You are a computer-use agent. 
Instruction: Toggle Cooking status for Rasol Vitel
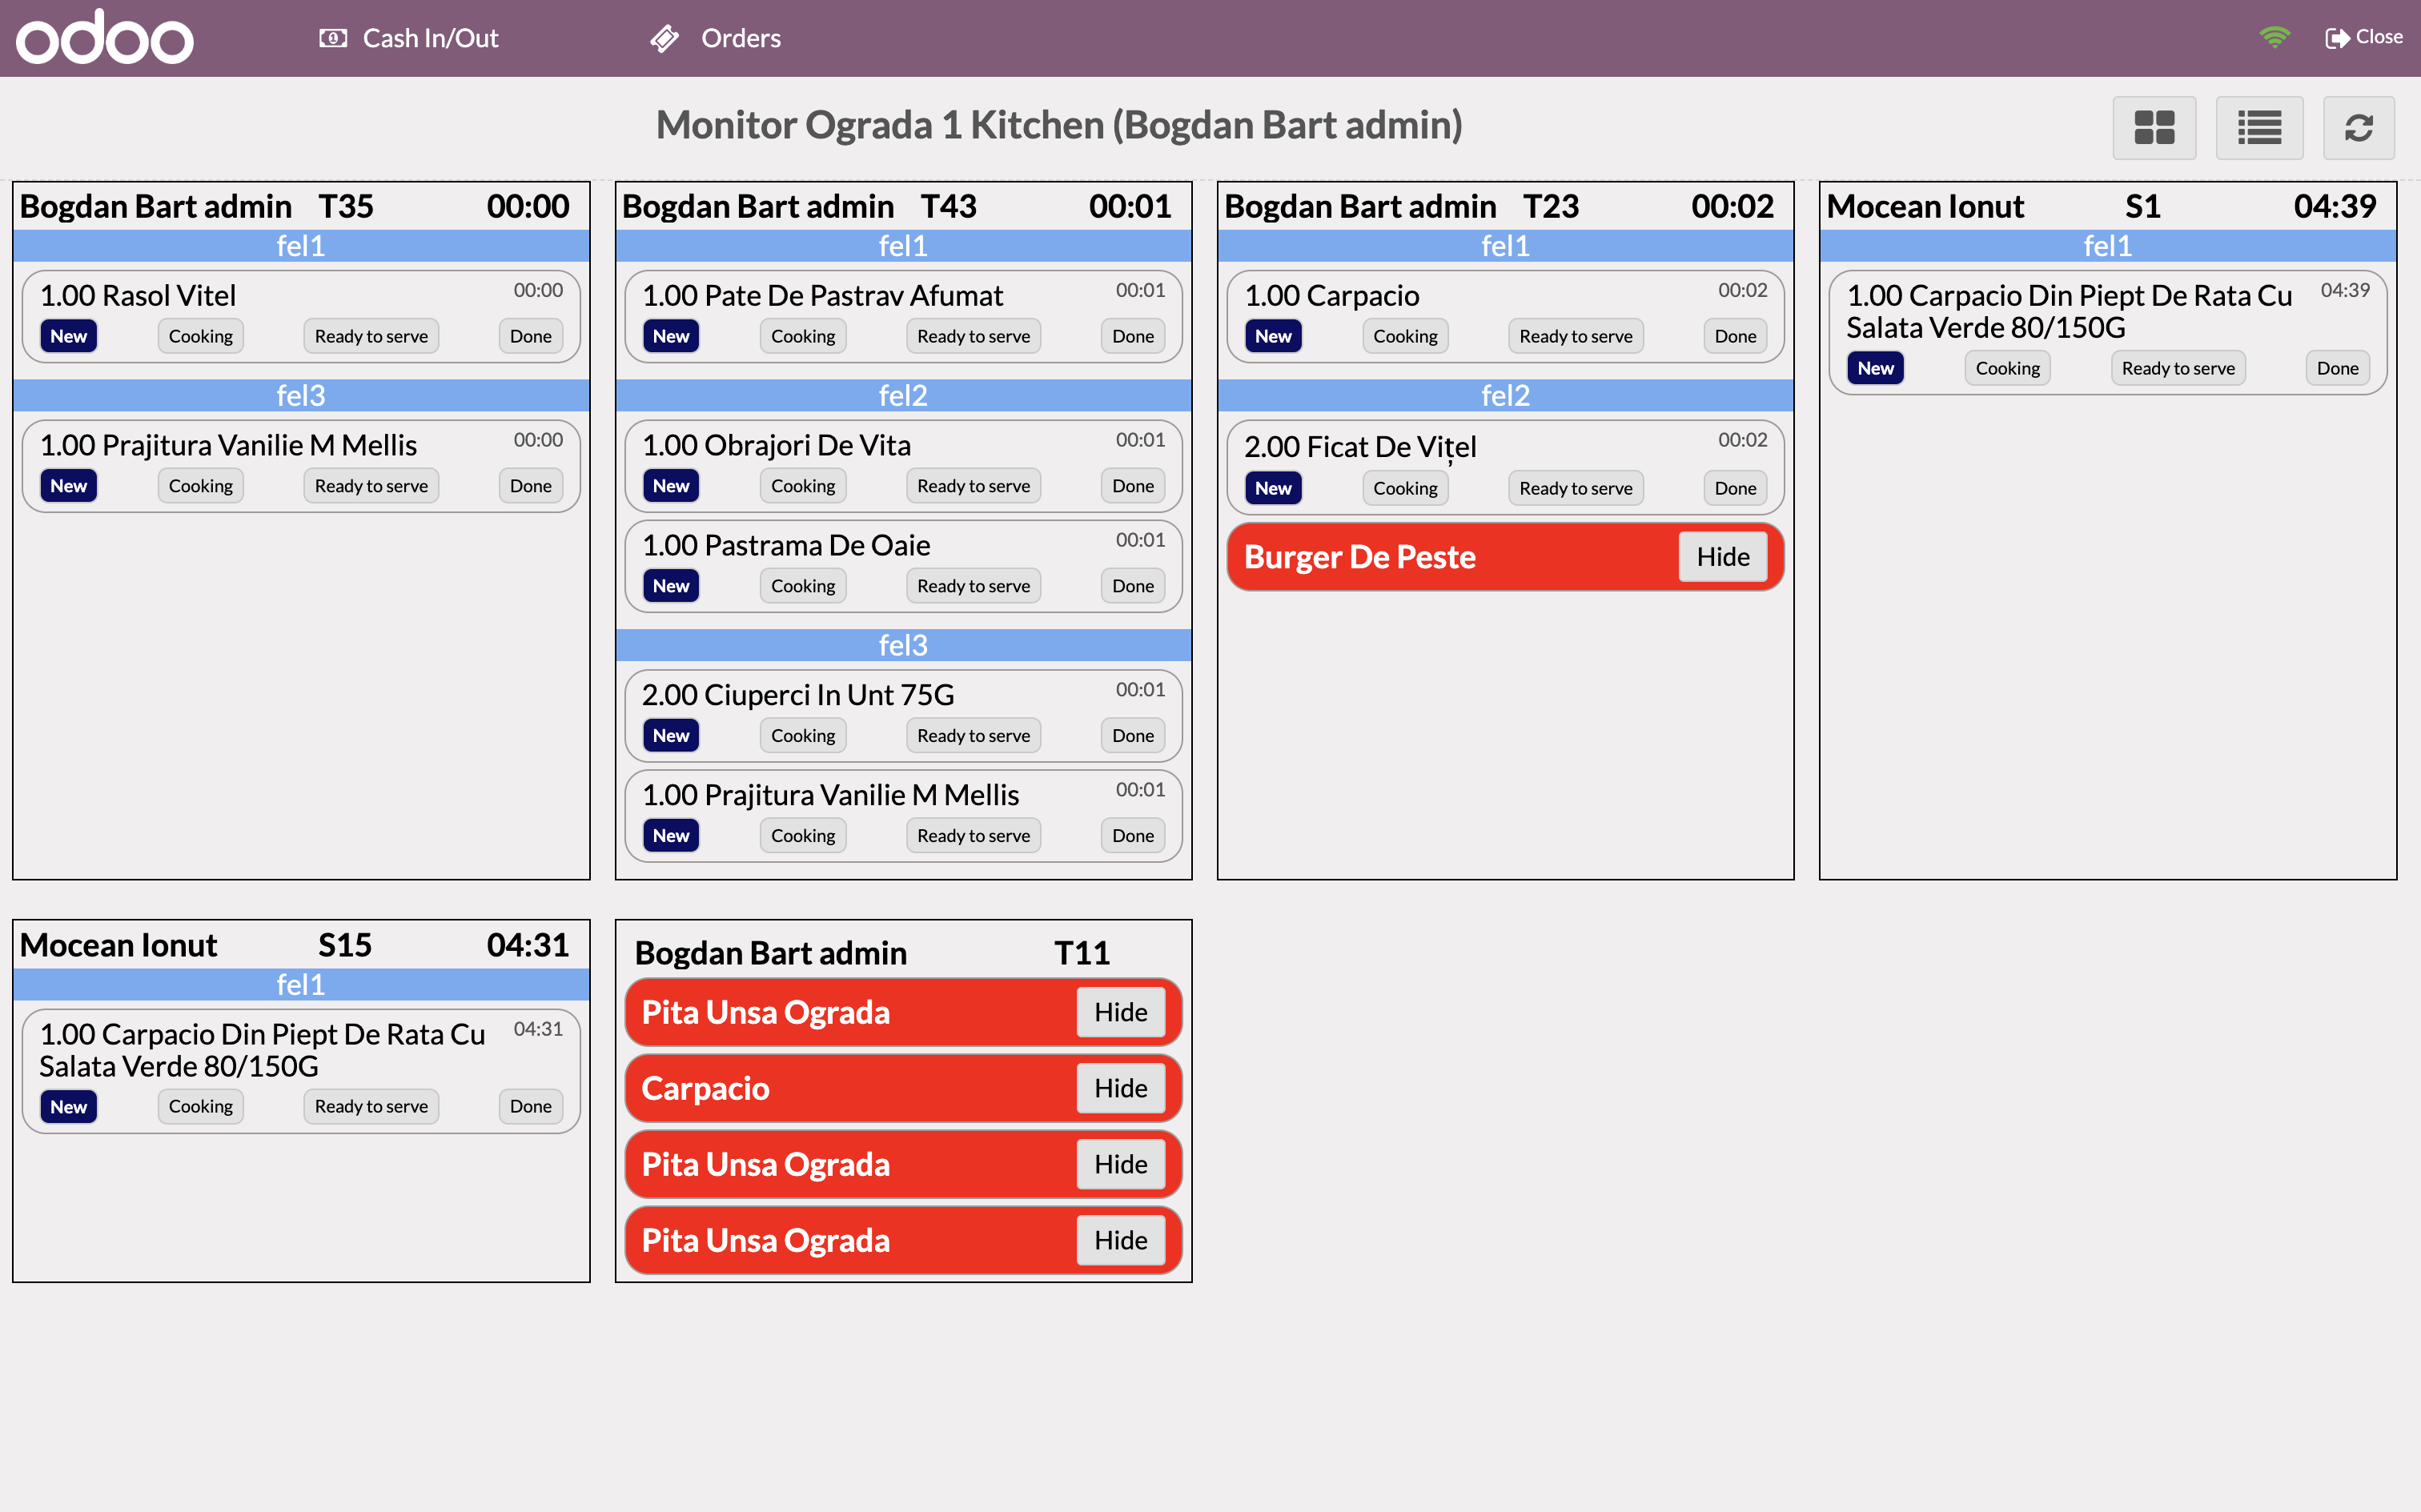click(x=200, y=335)
